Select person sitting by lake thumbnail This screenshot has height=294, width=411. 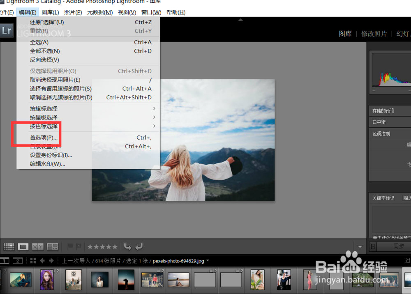[178, 280]
